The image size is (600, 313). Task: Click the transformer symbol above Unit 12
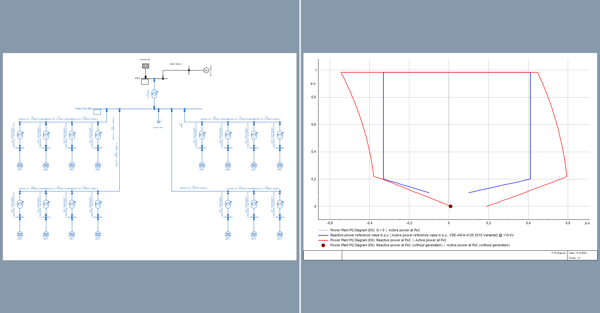tap(98, 204)
